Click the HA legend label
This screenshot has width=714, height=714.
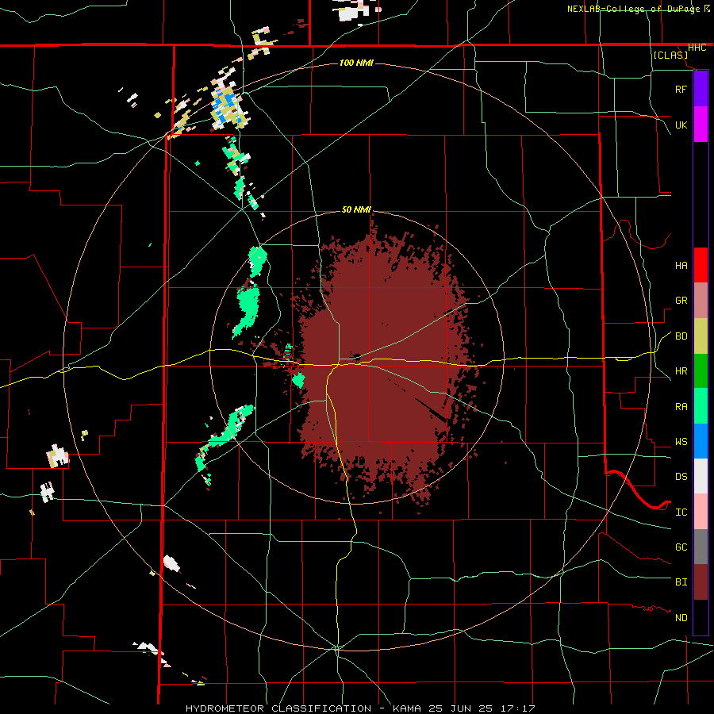pyautogui.click(x=681, y=265)
